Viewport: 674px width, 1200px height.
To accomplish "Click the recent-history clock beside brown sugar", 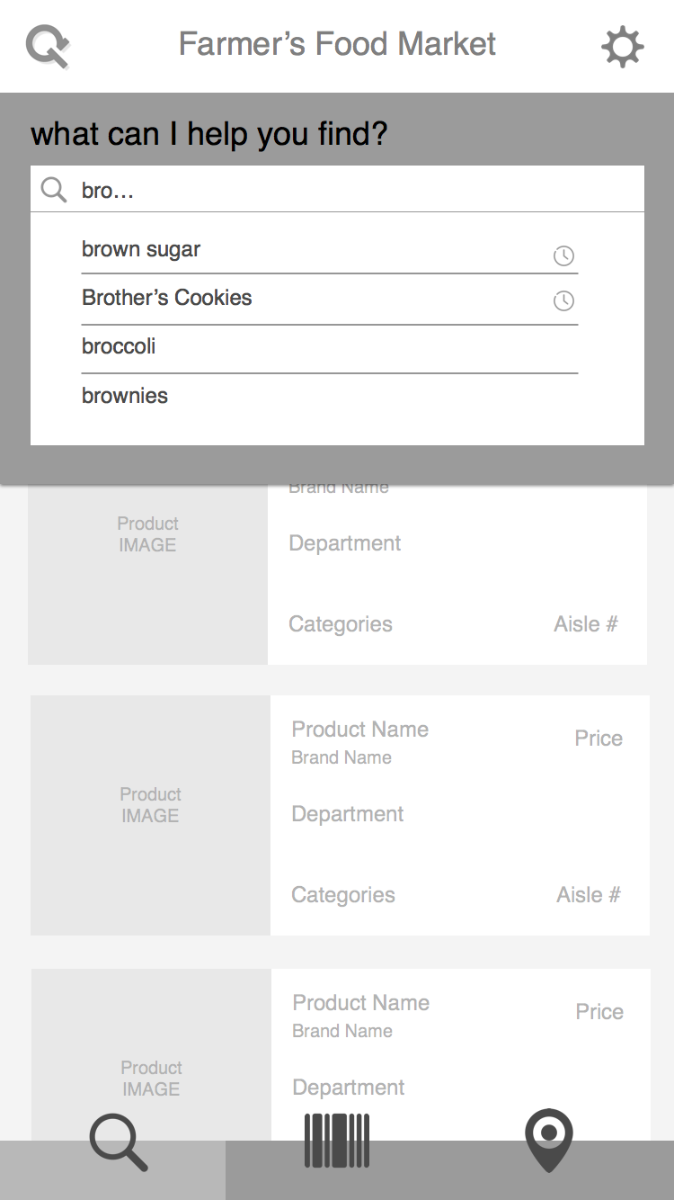I will 563,255.
